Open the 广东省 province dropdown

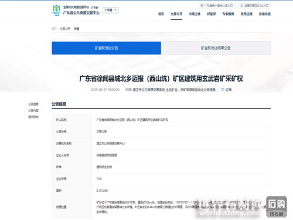pyautogui.click(x=111, y=10)
